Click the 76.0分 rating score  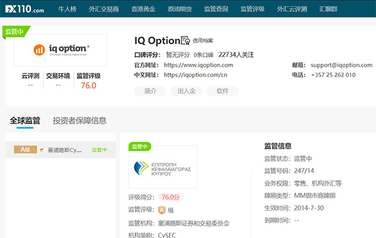pos(170,197)
